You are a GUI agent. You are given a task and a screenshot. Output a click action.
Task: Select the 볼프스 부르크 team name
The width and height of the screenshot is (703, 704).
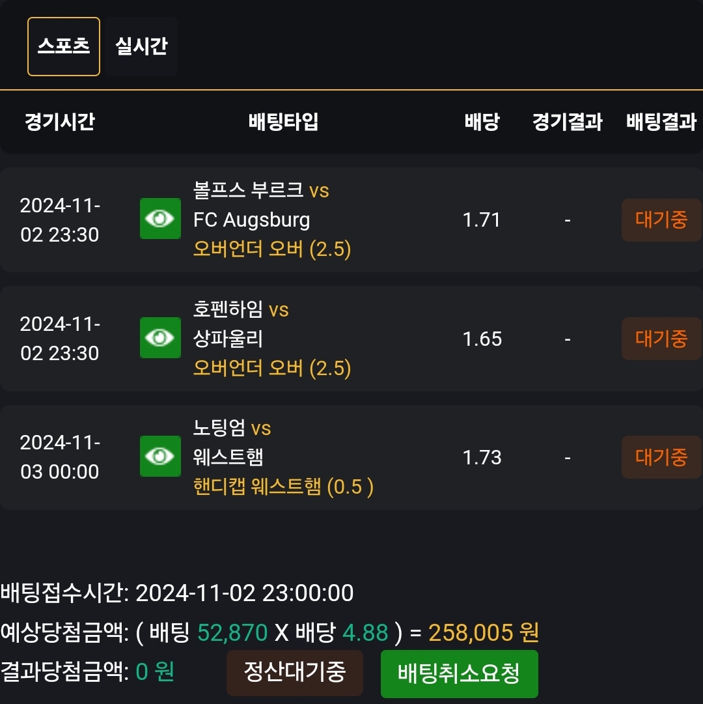tap(249, 190)
